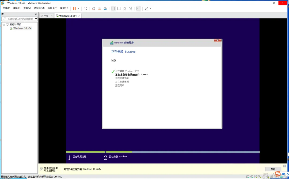Open the power options arrow beside pause
This screenshot has height=179, width=289.
[x=78, y=9]
